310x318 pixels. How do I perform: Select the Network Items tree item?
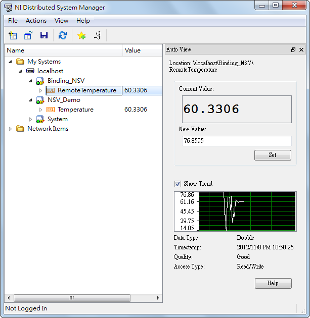point(48,129)
